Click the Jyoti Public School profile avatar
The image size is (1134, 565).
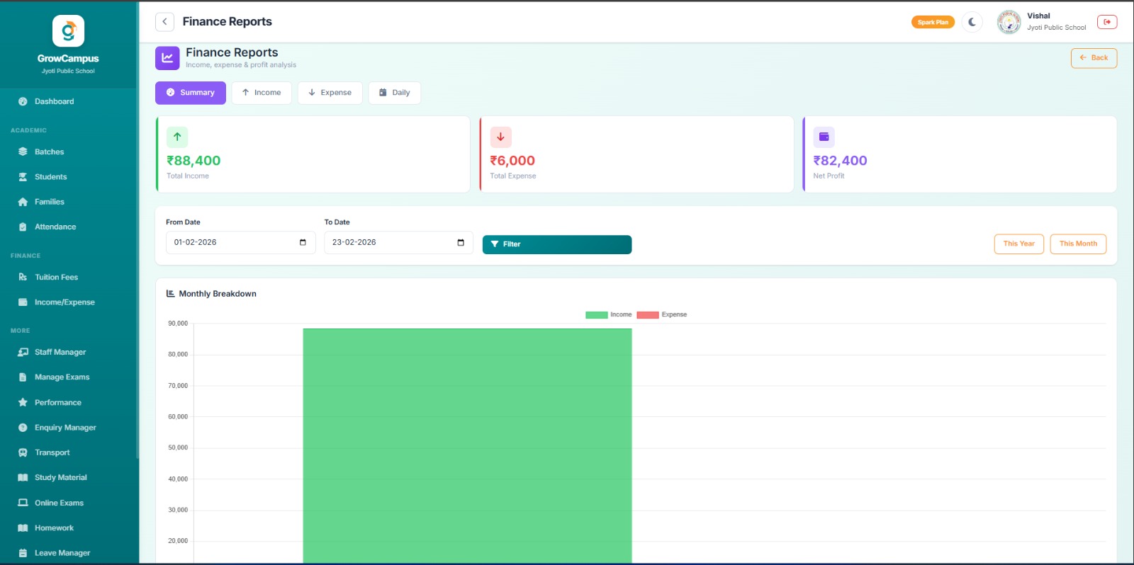1009,22
